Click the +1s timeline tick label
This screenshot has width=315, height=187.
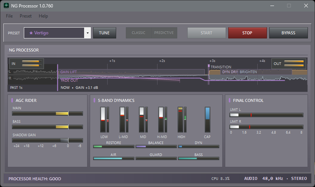pyautogui.click(x=112, y=61)
